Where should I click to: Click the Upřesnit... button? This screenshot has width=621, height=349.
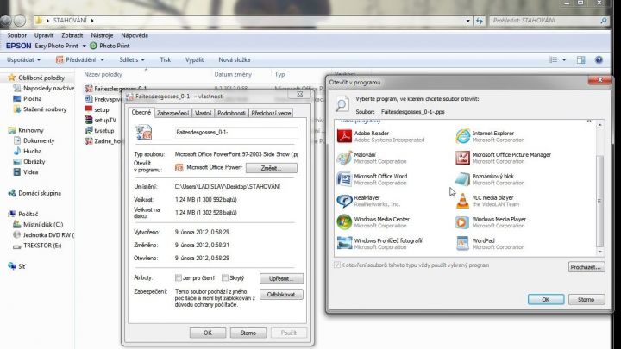[281, 278]
